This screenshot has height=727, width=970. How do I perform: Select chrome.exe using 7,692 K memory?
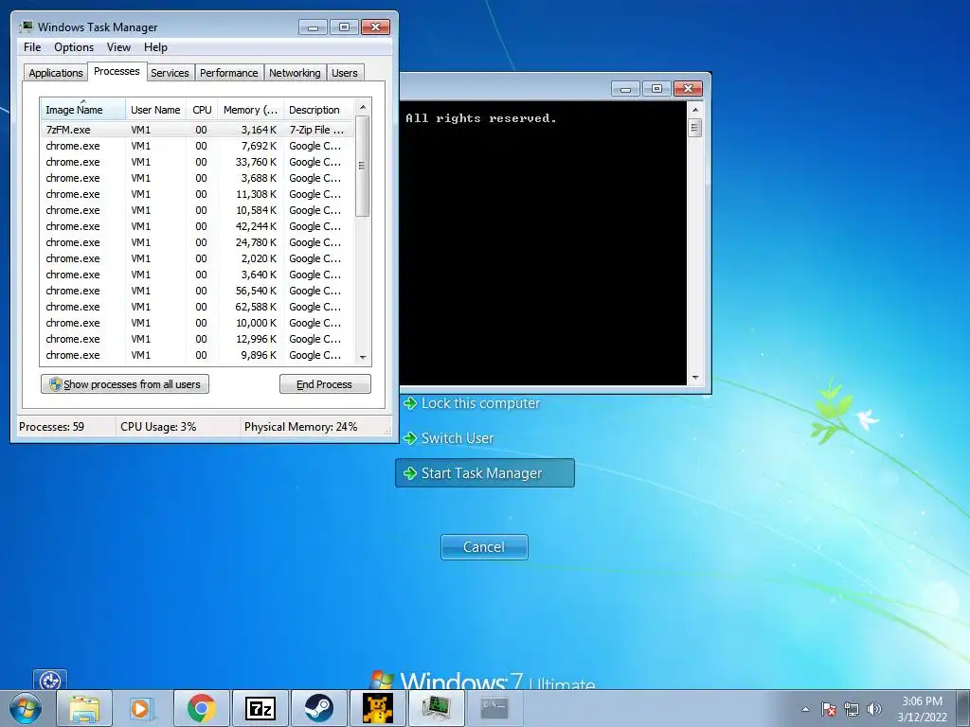197,146
